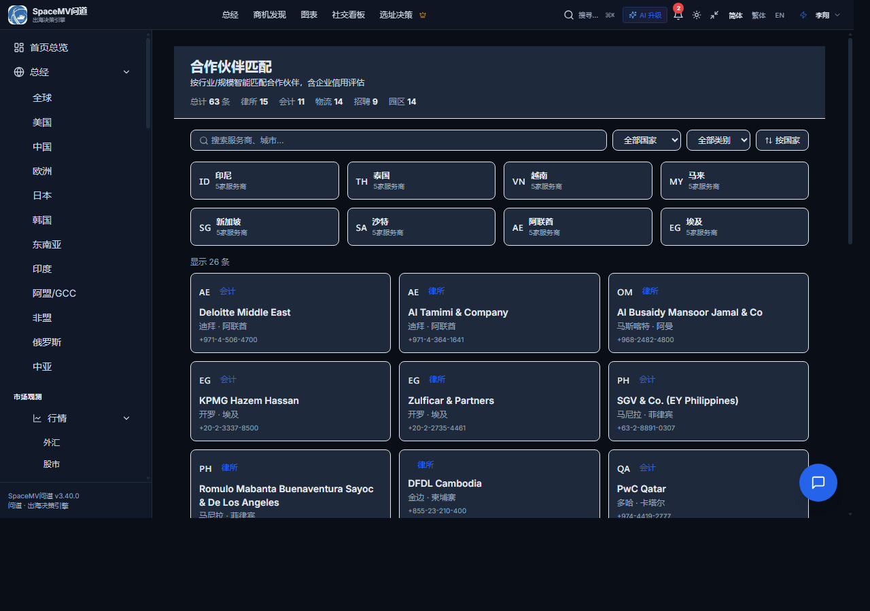Open 股市 under 行情
The width and height of the screenshot is (870, 611).
(x=52, y=464)
